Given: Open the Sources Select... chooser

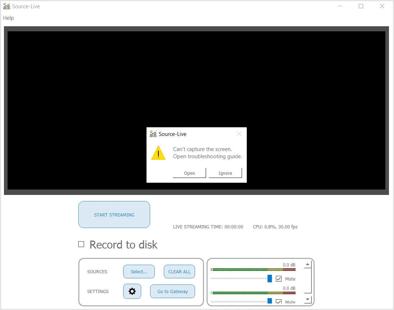Looking at the screenshot, I should [139, 272].
